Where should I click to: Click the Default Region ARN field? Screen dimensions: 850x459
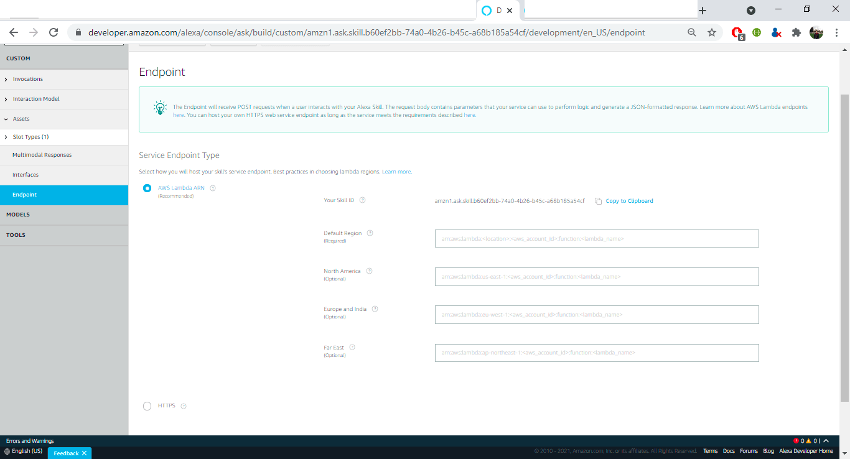597,239
